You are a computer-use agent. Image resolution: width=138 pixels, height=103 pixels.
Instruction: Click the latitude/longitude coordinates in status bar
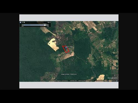(x=78, y=81)
